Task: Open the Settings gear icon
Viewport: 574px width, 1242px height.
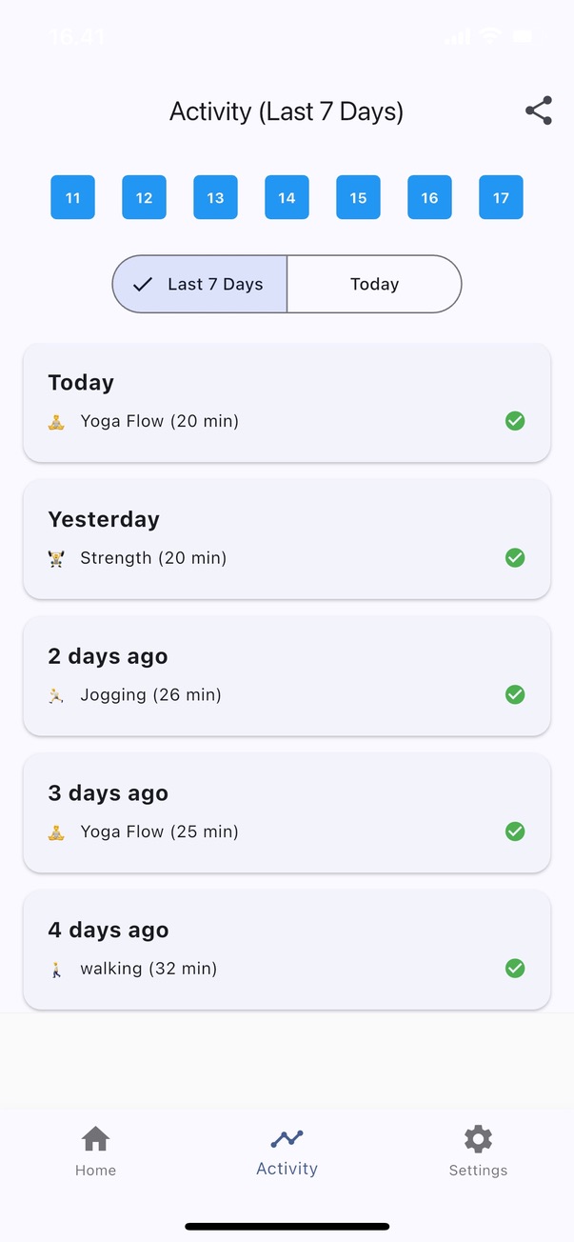Action: click(x=478, y=1137)
